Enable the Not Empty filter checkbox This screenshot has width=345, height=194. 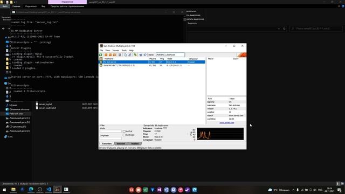tap(124, 135)
